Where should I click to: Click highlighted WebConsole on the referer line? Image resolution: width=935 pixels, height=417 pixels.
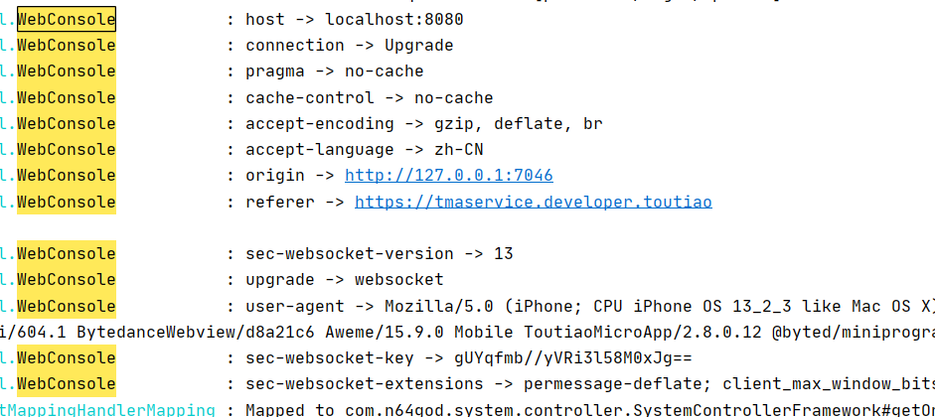click(x=67, y=202)
